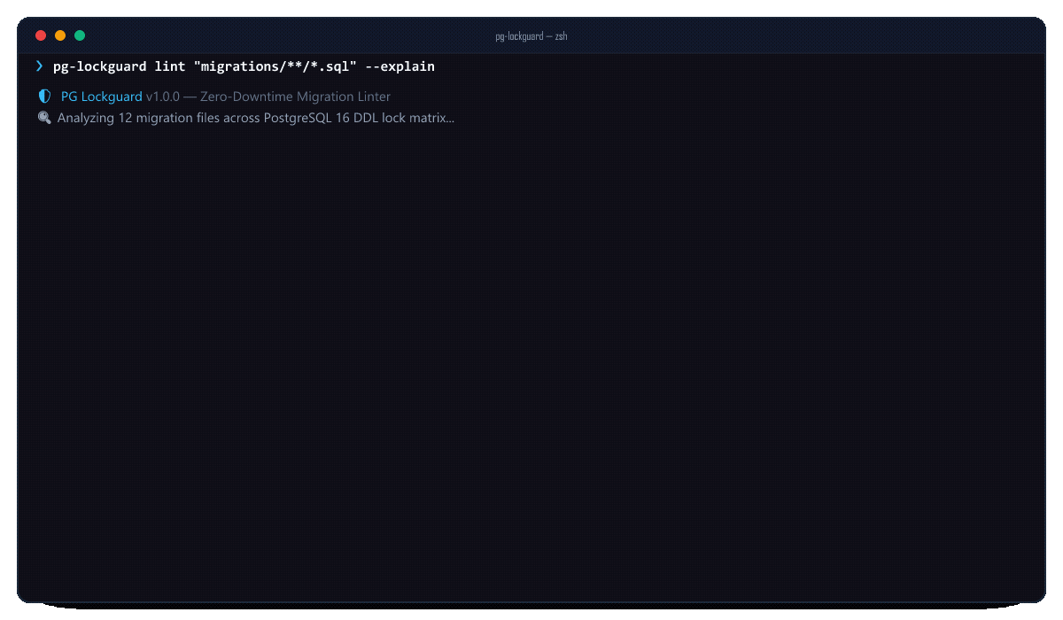Click the "migrations/**/*.sql" glob argument
The height and width of the screenshot is (620, 1063).
pyautogui.click(x=275, y=66)
